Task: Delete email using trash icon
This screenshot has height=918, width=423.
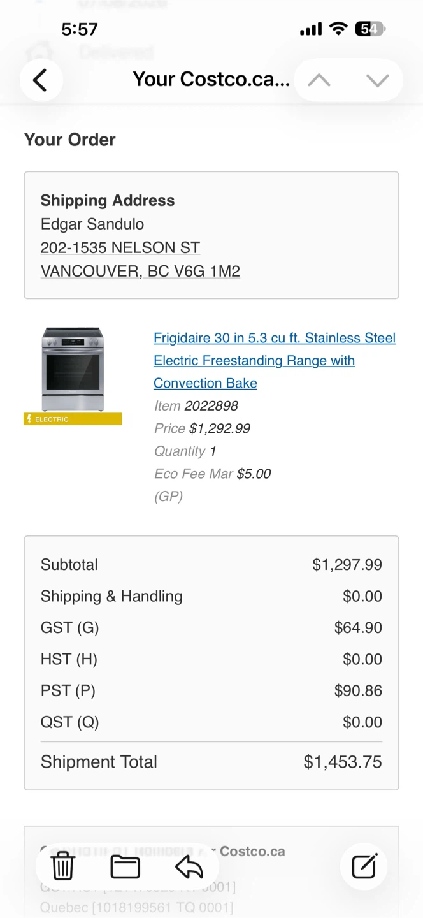Action: (x=63, y=866)
